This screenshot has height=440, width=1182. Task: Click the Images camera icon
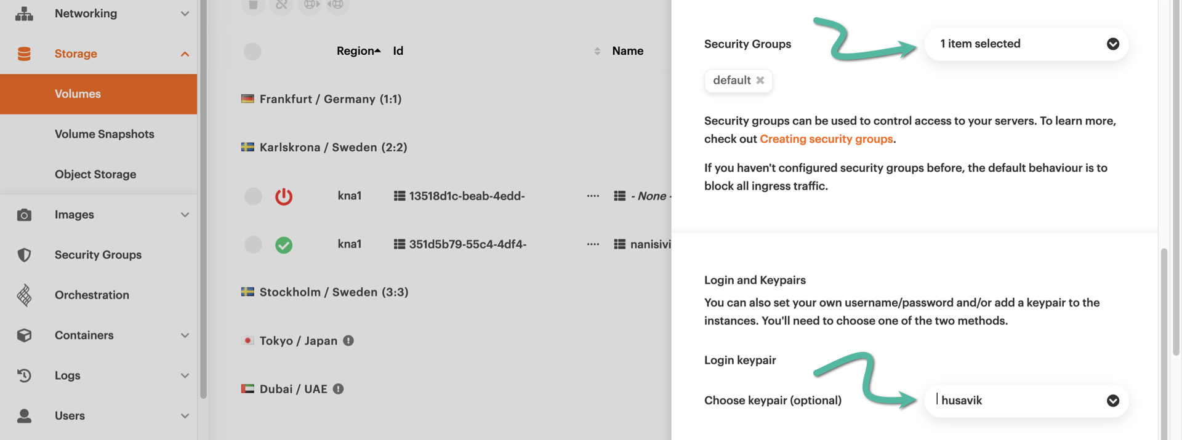23,214
